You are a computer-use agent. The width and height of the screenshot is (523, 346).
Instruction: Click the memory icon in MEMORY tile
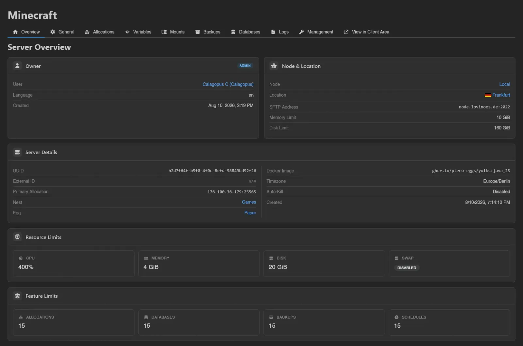click(x=146, y=258)
